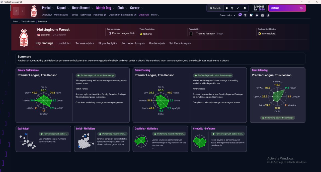
Task: Open the Team Defending card title
Action: click(260, 70)
